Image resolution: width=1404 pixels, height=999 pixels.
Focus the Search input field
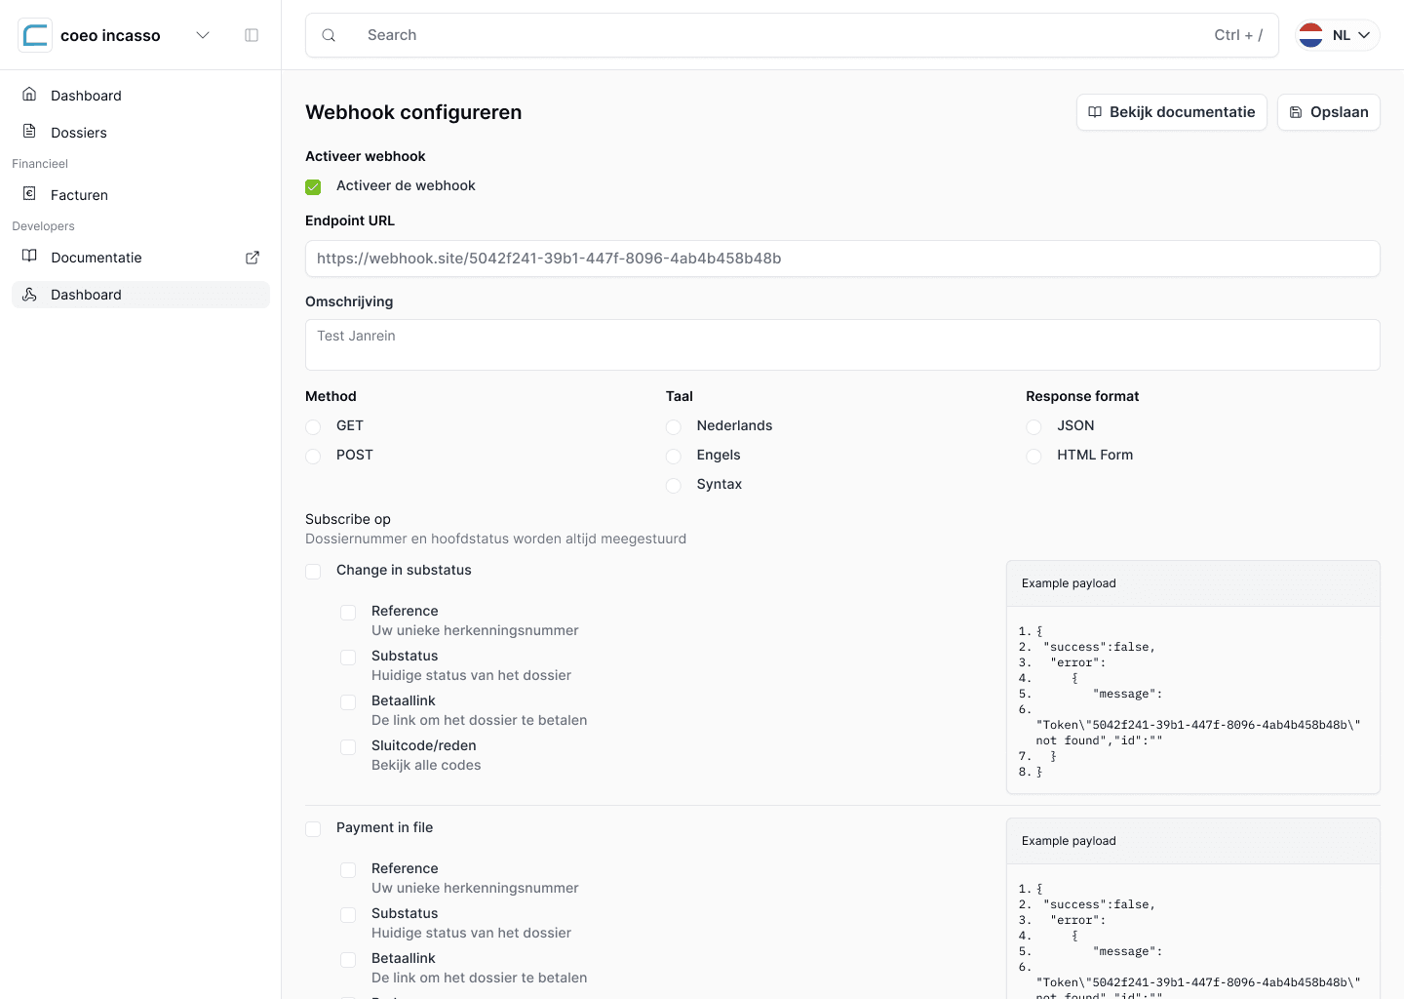click(792, 35)
